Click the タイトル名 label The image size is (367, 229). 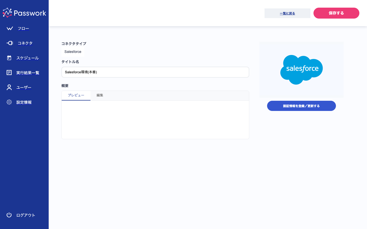pyautogui.click(x=70, y=62)
